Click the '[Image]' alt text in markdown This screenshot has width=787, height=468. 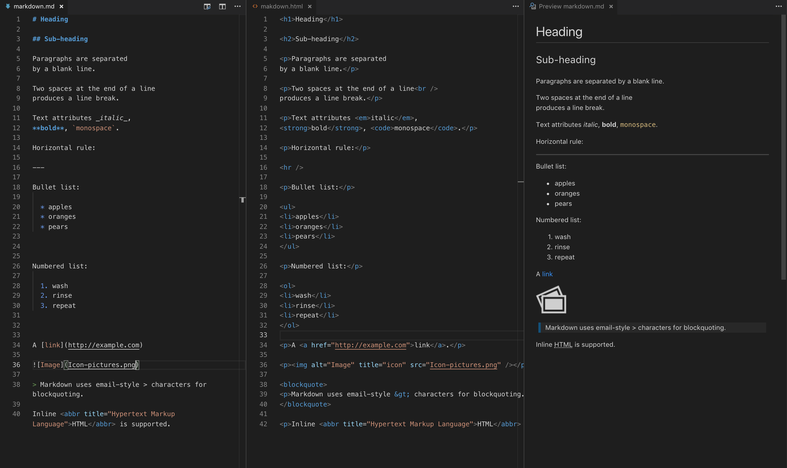click(x=50, y=365)
